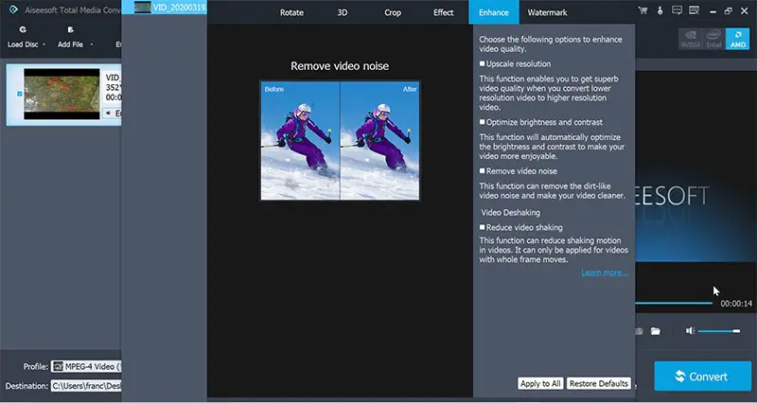Screen dimensions: 757x403
Task: Uncheck the VID file checkbox in file list
Action: pyautogui.click(x=19, y=94)
